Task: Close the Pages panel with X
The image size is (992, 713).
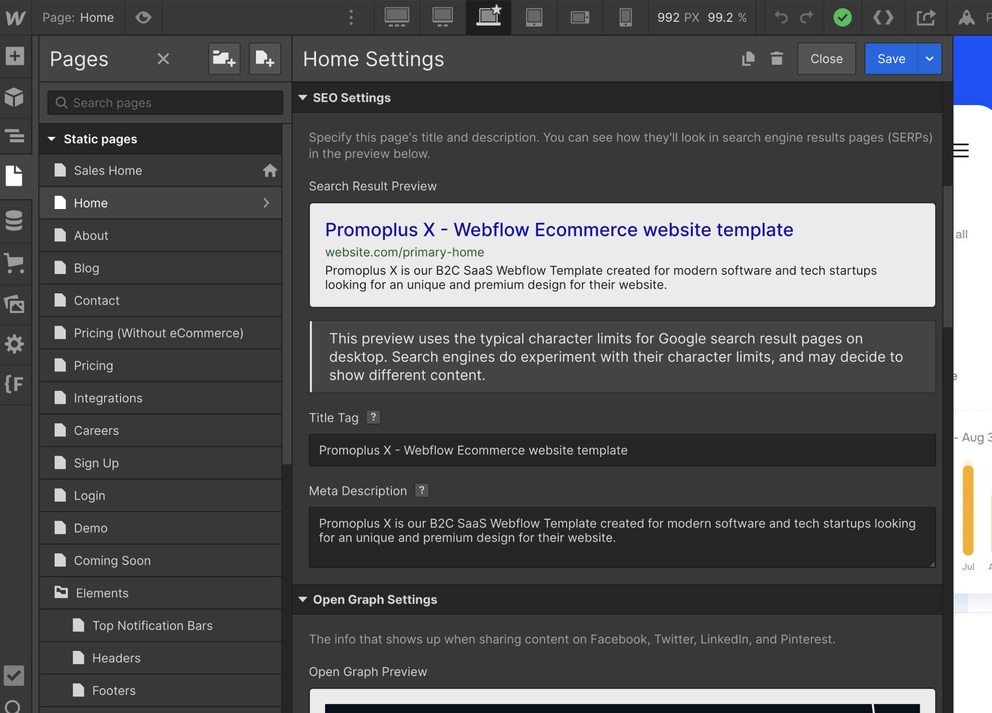Action: (164, 59)
